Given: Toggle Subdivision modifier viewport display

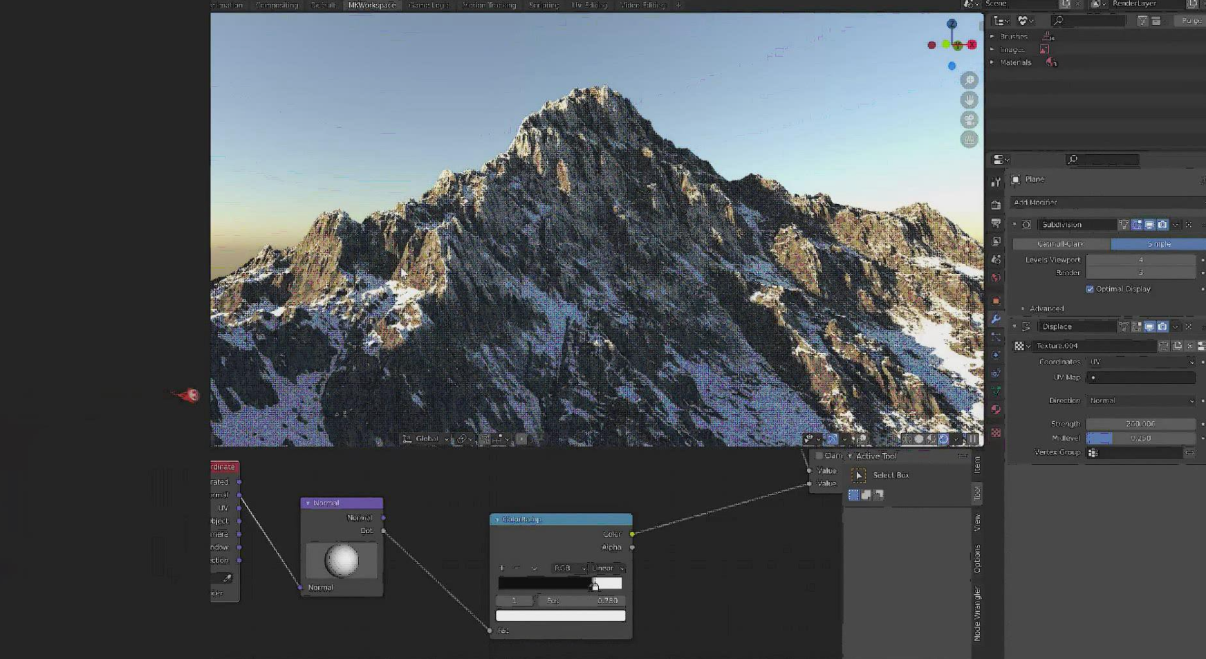Looking at the screenshot, I should [1149, 225].
